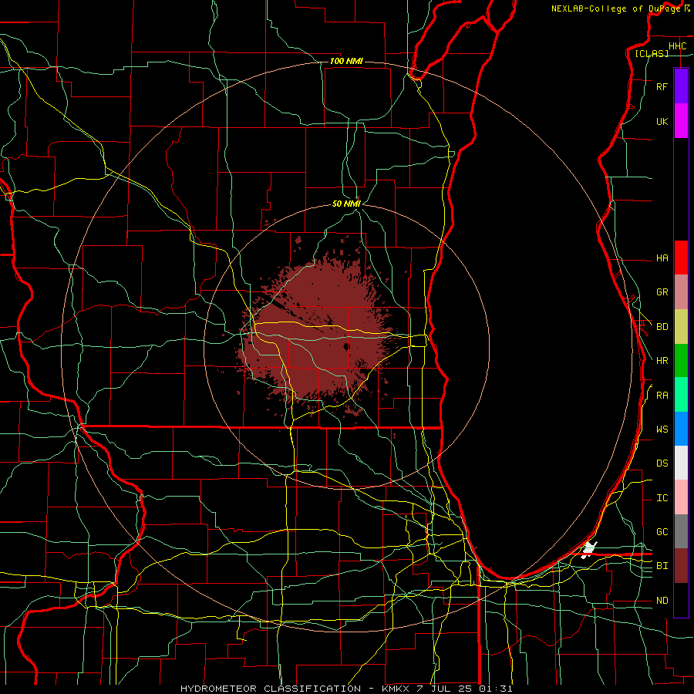Click the magenta UK legend color swatch
The image size is (694, 694).
[x=681, y=121]
